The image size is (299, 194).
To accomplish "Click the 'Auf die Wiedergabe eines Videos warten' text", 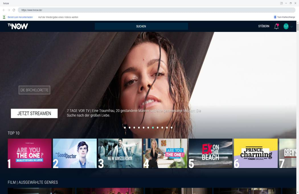I will 58,17.
